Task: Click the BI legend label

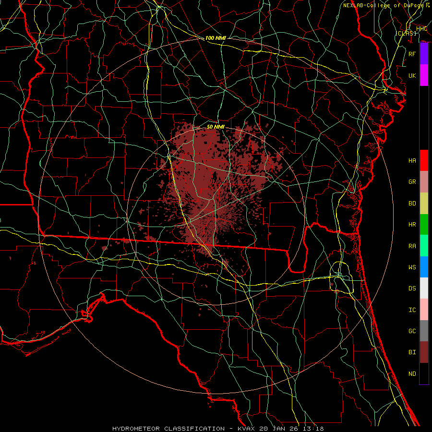Action: (412, 352)
